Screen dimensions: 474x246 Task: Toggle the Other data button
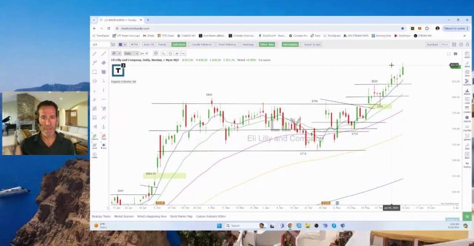pyautogui.click(x=267, y=44)
